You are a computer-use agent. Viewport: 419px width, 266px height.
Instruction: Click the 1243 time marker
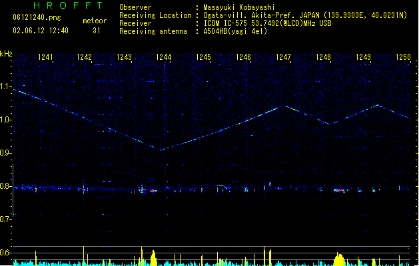[x=125, y=57]
